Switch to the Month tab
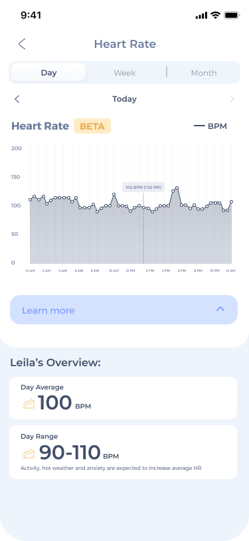 point(203,73)
